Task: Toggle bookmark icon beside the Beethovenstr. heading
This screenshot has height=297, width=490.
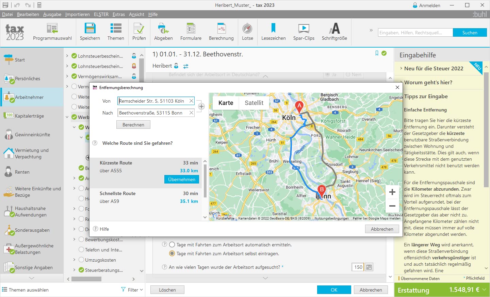Action: coord(377,53)
